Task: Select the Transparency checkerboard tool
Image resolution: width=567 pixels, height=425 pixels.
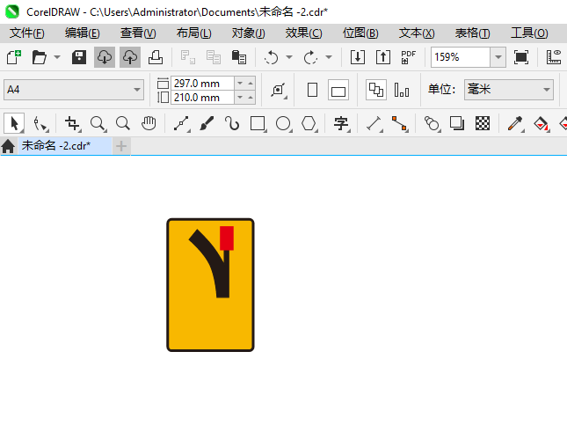Action: [483, 123]
